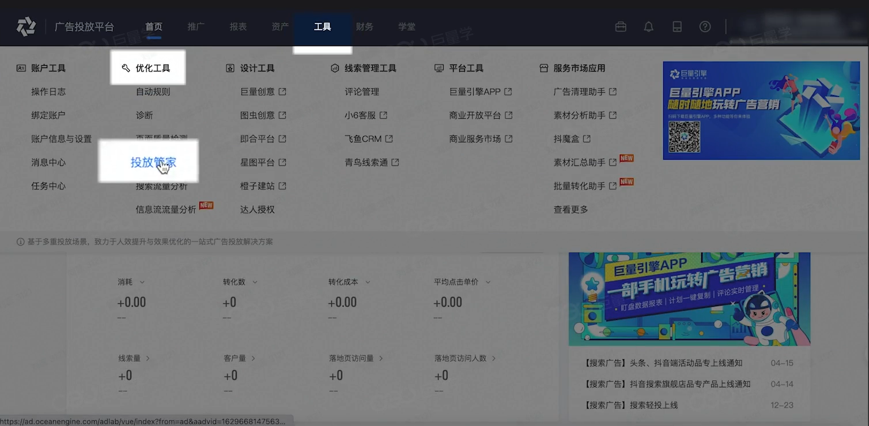Open 自动规则 under optimization tools

click(x=153, y=92)
